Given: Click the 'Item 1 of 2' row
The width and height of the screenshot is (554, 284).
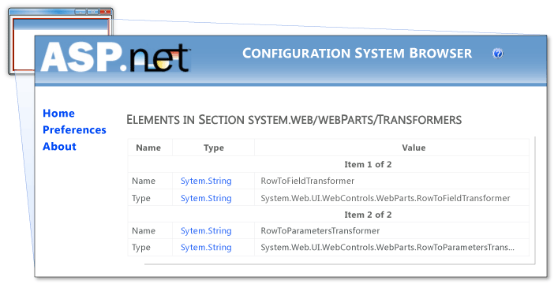Looking at the screenshot, I should pos(328,164).
